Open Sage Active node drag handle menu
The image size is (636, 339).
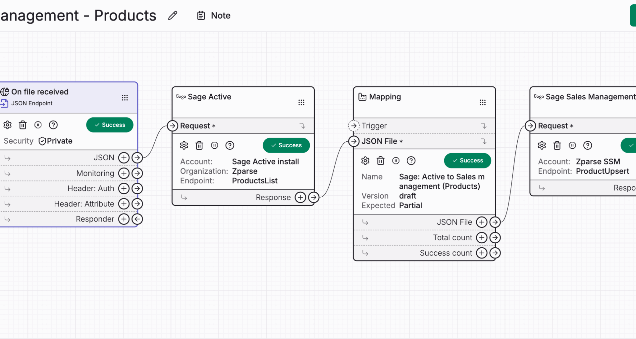point(301,103)
